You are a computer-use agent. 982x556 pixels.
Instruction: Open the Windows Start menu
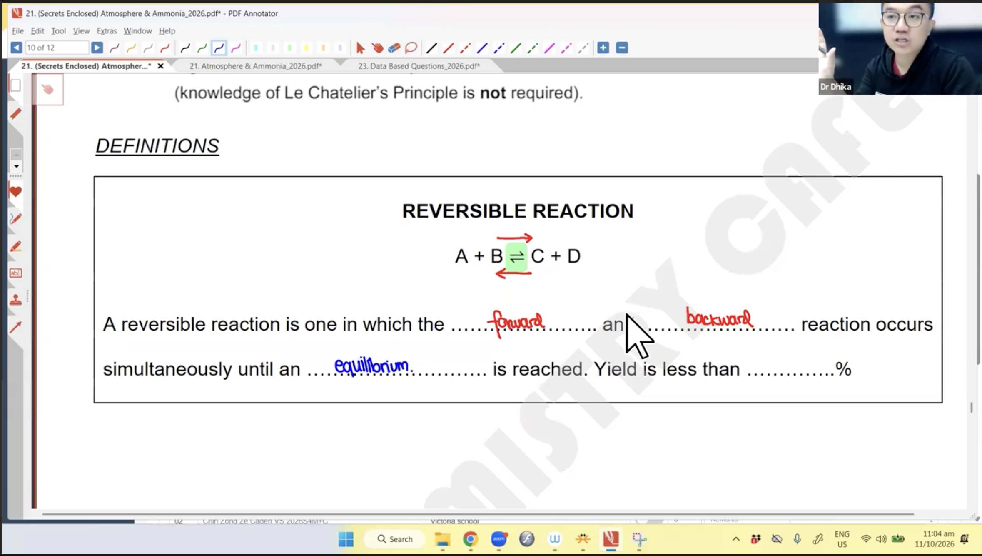coord(346,539)
